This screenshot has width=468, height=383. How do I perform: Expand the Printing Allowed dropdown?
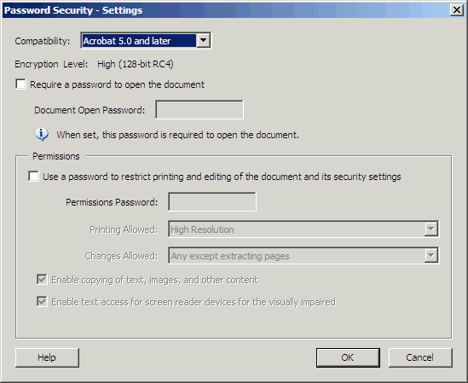[431, 229]
